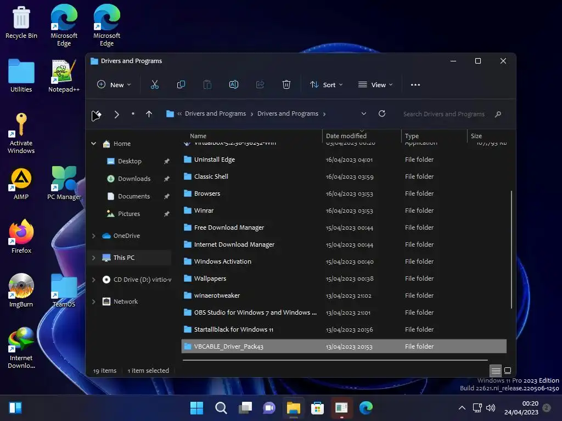Click the Refresh icon in address bar

[x=382, y=113]
